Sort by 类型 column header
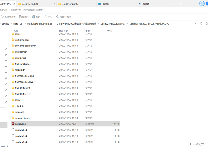Image resolution: width=208 pixels, height=148 pixels. (88, 31)
